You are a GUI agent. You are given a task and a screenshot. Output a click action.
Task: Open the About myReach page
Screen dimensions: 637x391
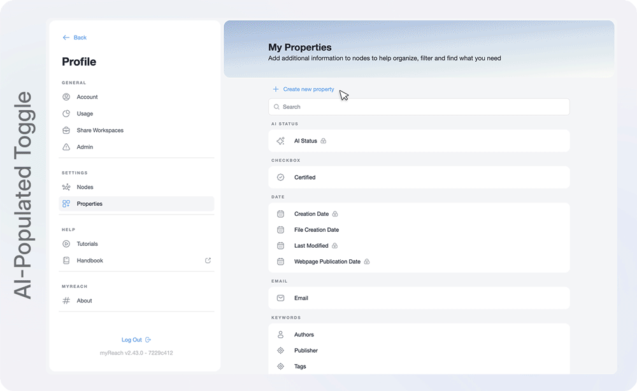(84, 301)
